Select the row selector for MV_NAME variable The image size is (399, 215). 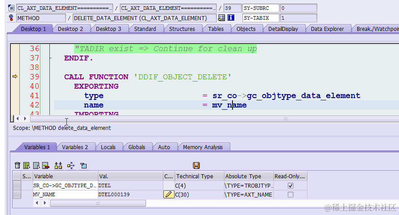pos(17,194)
